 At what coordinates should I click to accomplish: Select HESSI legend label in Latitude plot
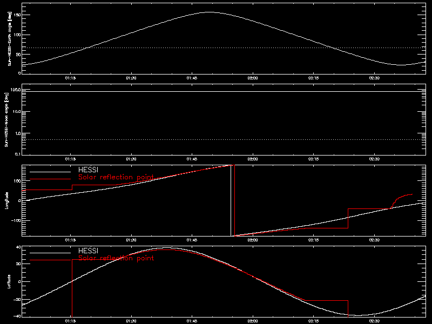coord(88,251)
